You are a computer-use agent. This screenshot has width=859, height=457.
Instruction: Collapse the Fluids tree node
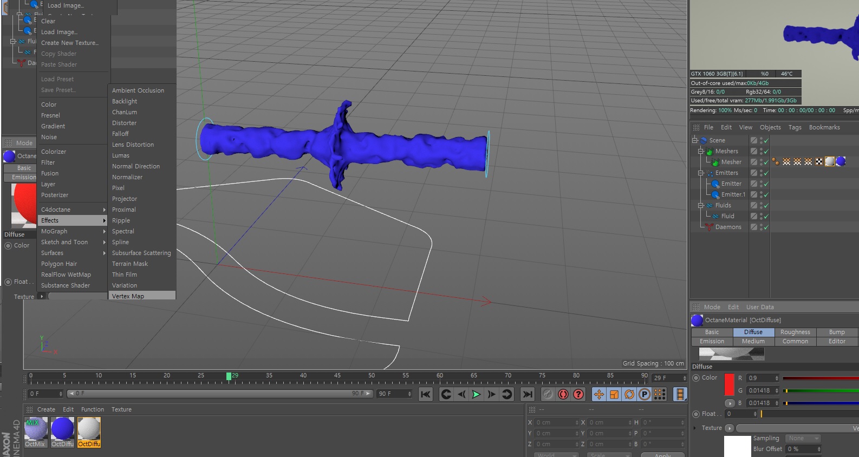coord(700,205)
